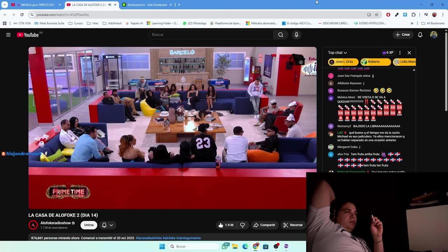This screenshot has width=448, height=252.
Task: Open Roberto super chat chip
Action: click(376, 62)
